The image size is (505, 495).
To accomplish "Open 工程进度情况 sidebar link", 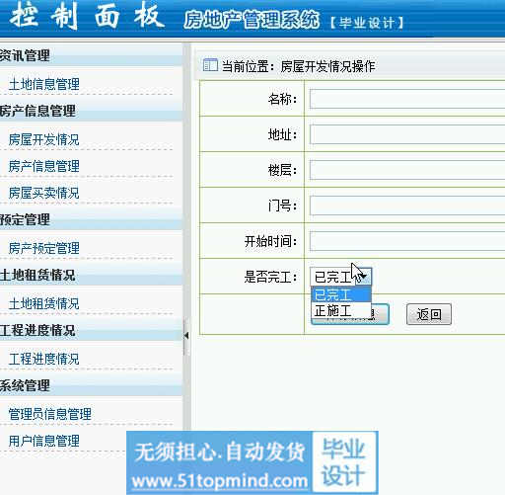I will [x=44, y=359].
